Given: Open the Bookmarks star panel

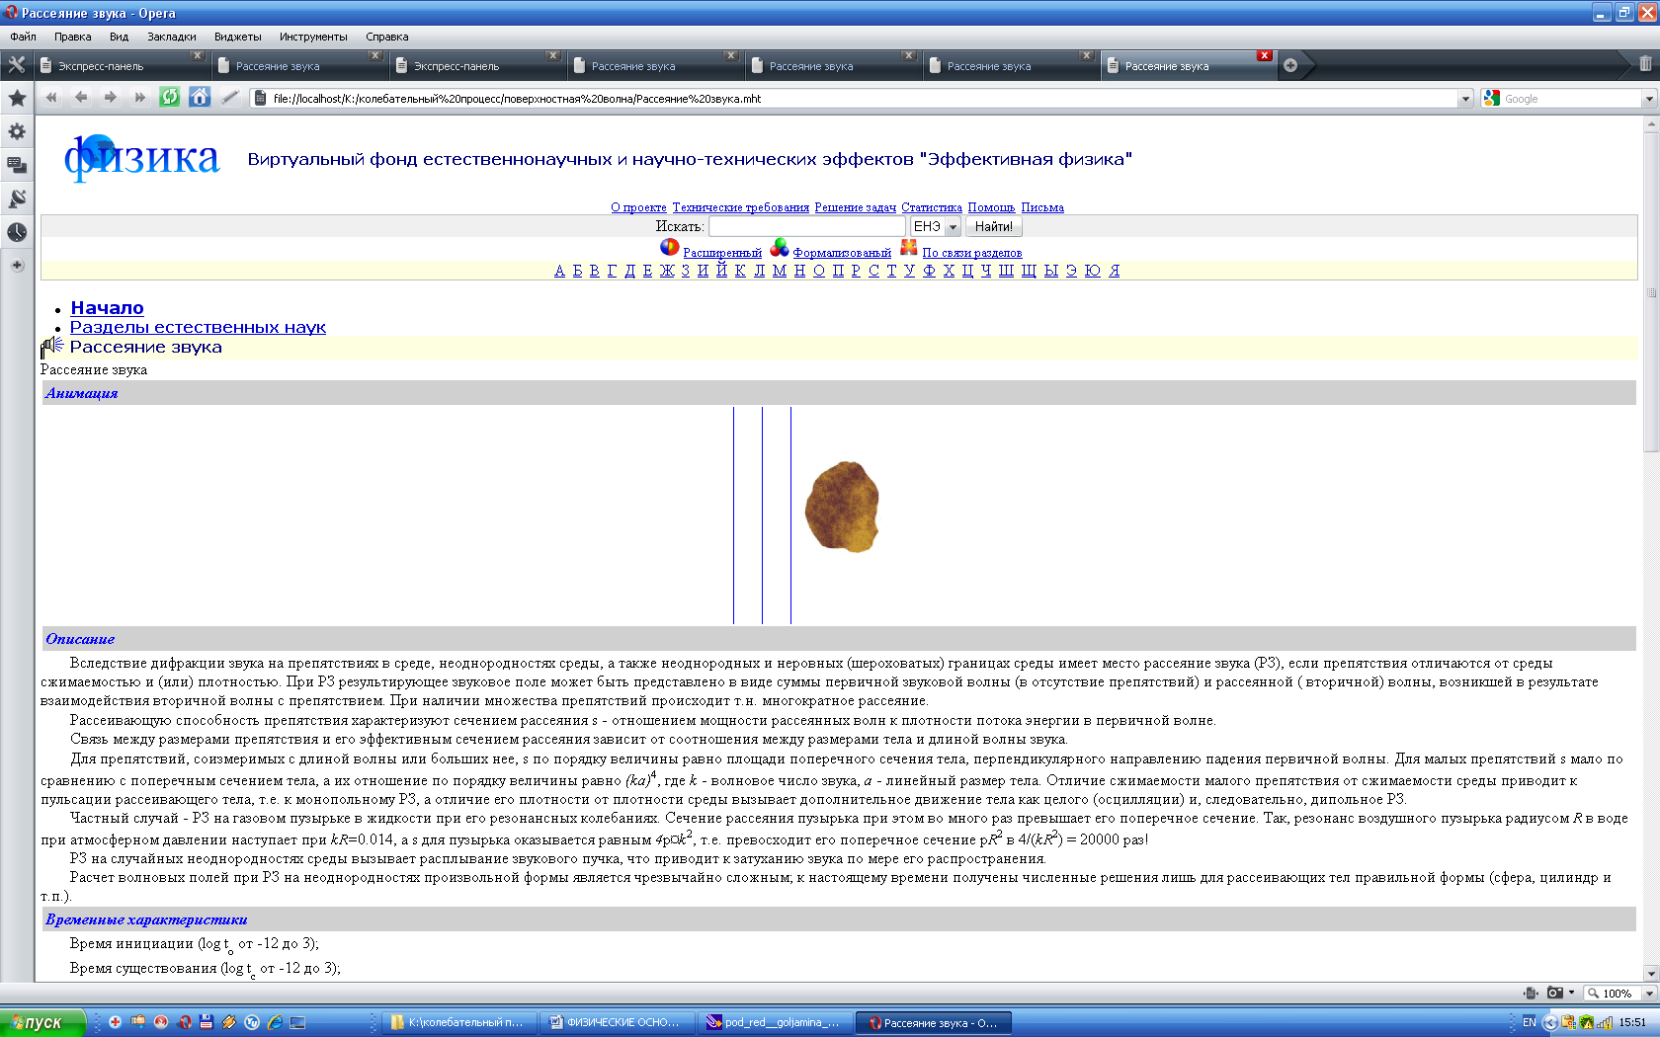Looking at the screenshot, I should point(17,98).
